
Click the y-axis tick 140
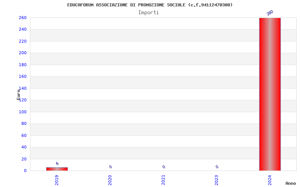coord(23,88)
